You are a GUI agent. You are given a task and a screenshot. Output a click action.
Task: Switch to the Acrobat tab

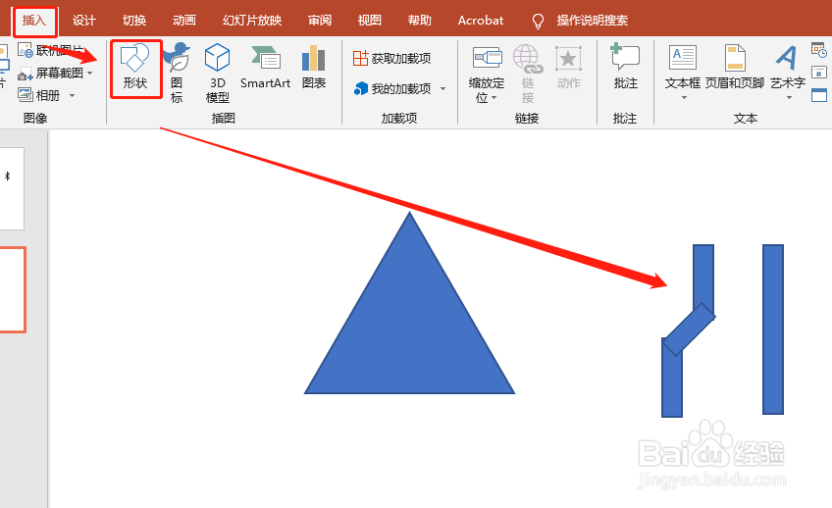pos(480,21)
